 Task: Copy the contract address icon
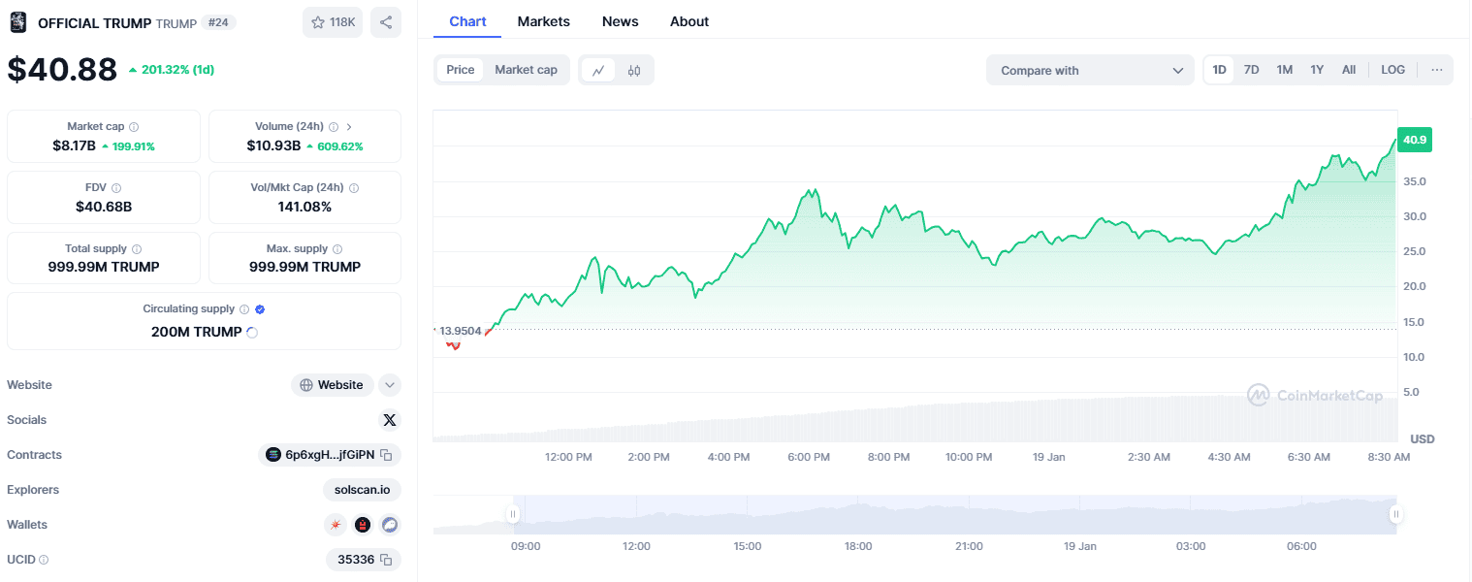386,455
